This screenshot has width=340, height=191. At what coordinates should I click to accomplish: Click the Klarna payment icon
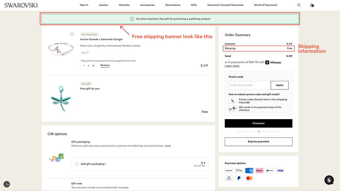pyautogui.click(x=259, y=170)
